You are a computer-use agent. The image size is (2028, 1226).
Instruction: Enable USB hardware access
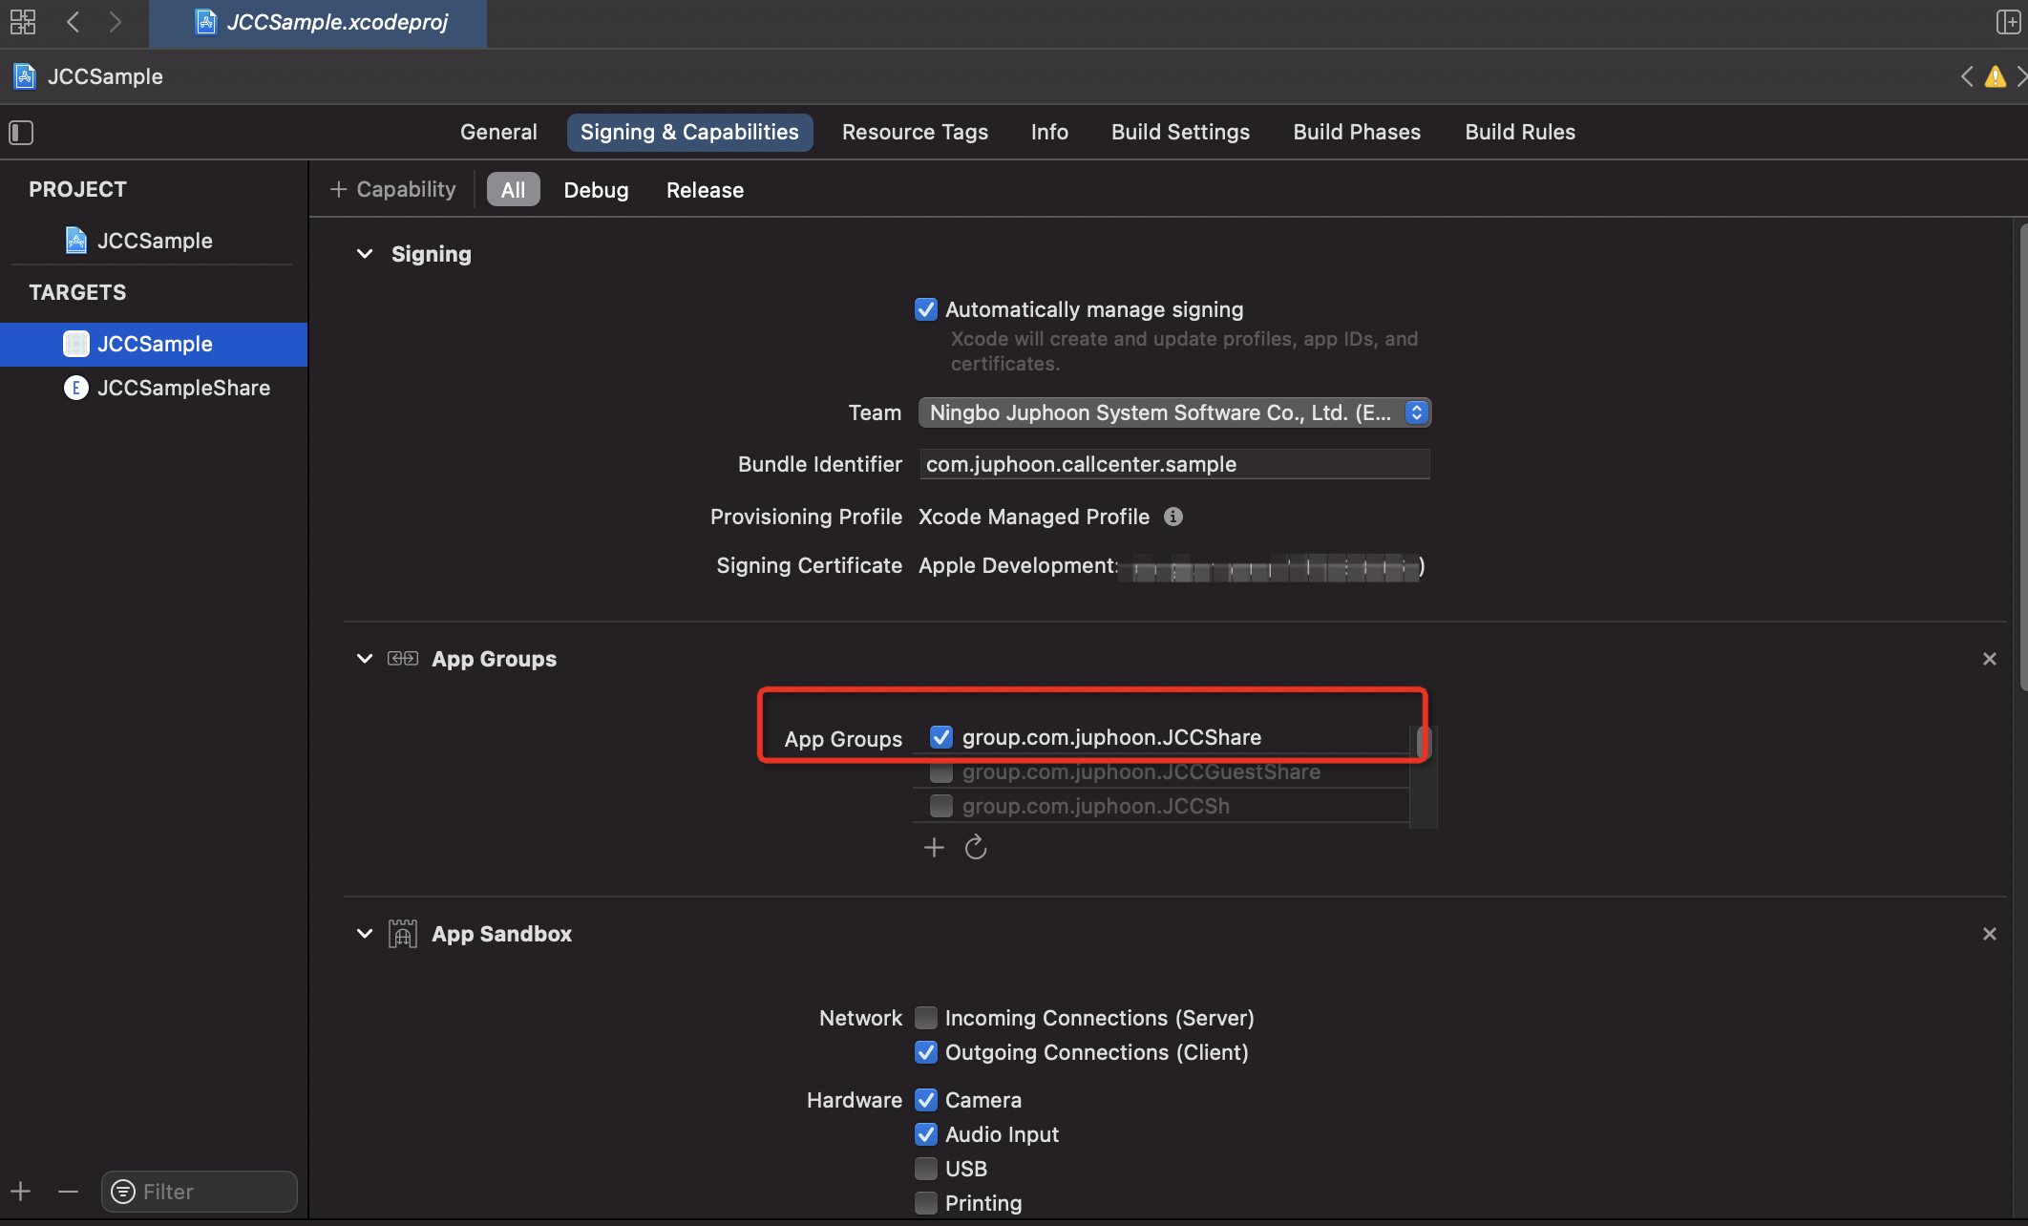(925, 1169)
